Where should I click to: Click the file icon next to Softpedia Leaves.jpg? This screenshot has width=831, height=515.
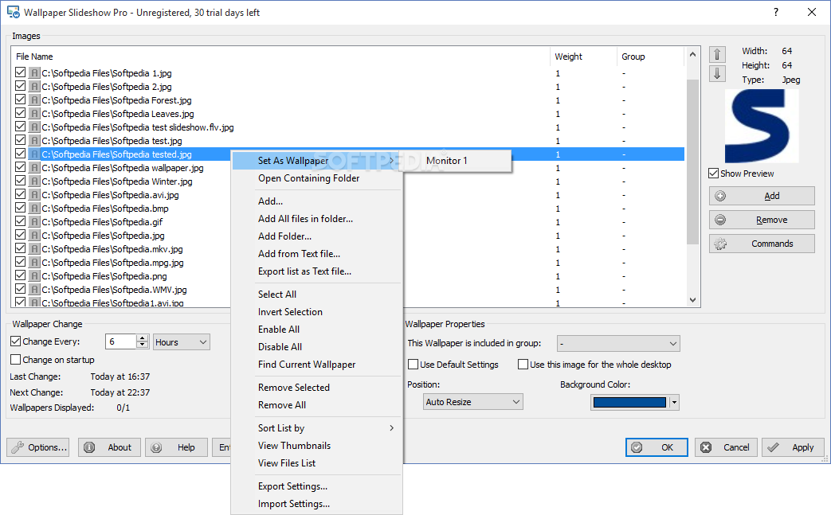pyautogui.click(x=34, y=113)
